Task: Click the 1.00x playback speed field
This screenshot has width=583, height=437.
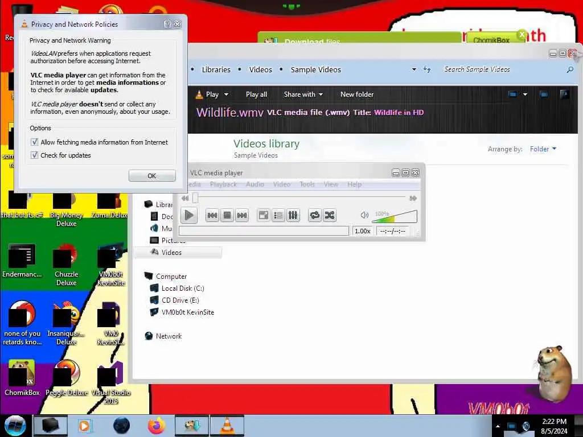Action: click(363, 231)
